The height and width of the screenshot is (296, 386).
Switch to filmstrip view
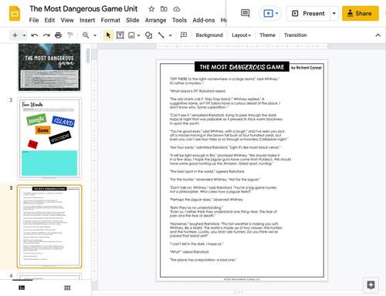click(22, 288)
